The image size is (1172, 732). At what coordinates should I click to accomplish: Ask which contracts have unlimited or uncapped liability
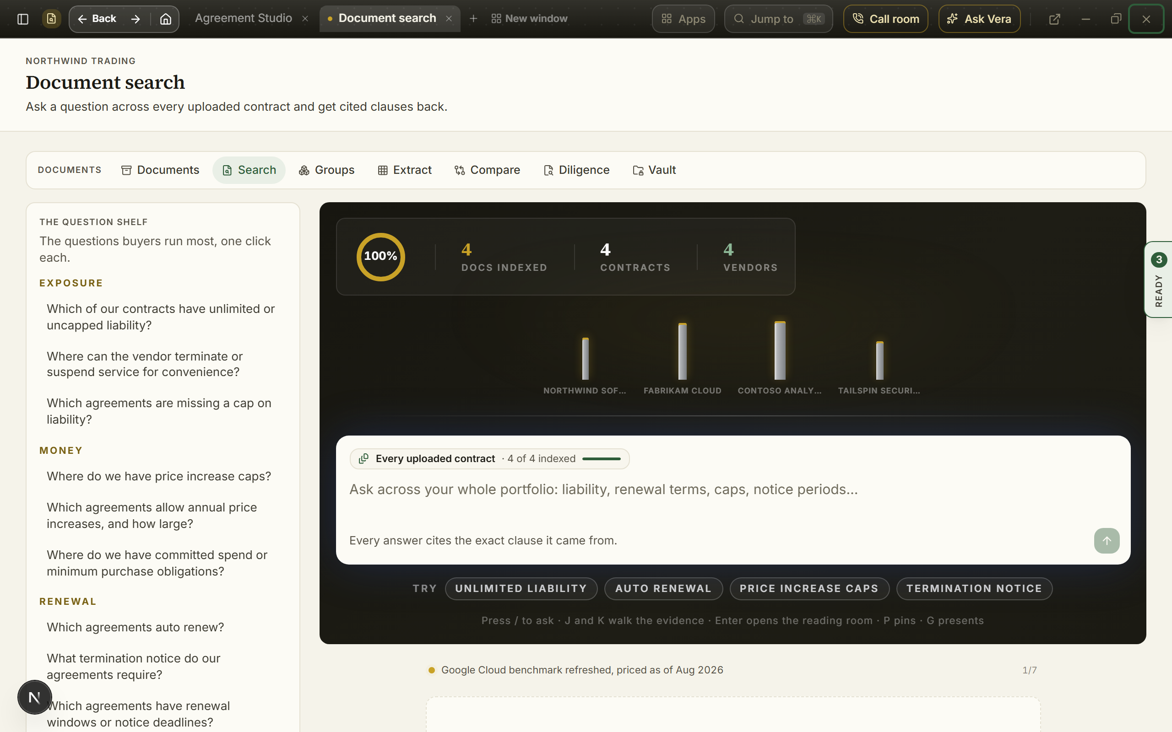pos(163,317)
